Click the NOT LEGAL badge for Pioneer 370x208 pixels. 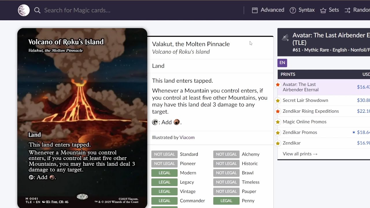coord(164,164)
